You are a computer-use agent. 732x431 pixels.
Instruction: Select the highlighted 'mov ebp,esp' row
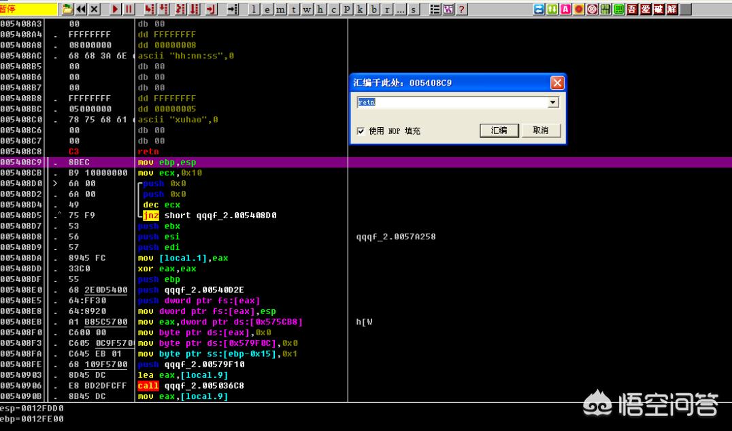(x=366, y=162)
